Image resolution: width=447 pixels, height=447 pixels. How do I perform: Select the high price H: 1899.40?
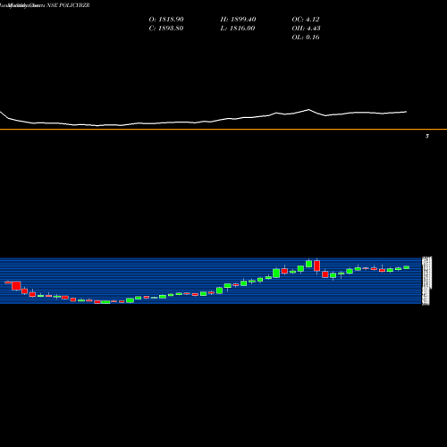click(x=238, y=20)
